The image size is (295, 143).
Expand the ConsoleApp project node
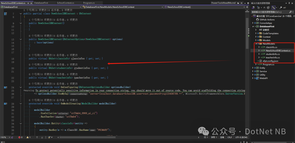(253, 23)
